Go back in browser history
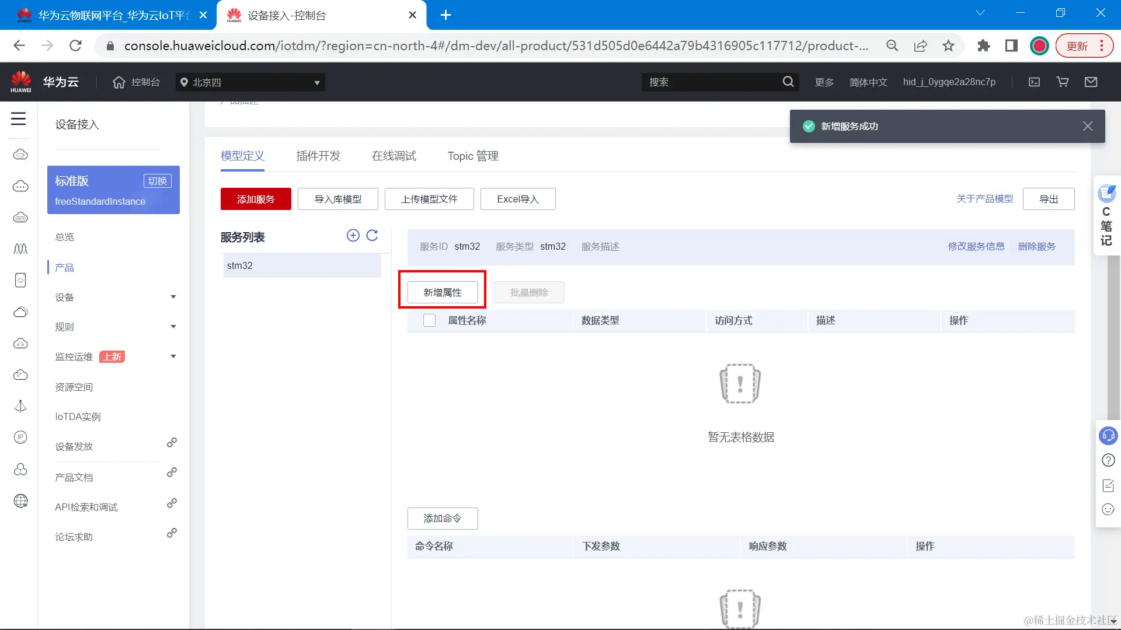Screen dimensions: 1121x630 click(19, 45)
